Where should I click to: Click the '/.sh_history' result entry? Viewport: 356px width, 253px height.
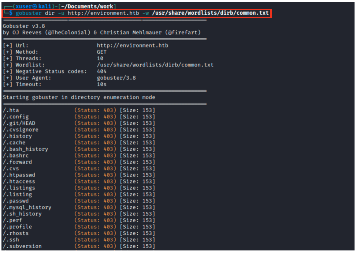pyautogui.click(x=22, y=214)
